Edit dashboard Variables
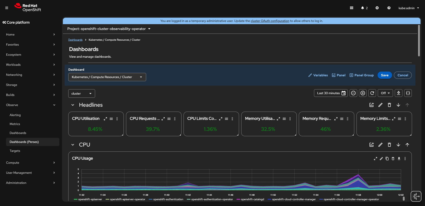 [x=318, y=75]
